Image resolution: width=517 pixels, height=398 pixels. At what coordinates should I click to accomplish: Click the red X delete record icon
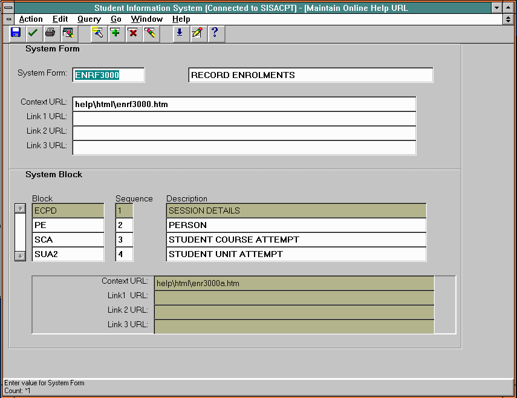click(x=133, y=33)
